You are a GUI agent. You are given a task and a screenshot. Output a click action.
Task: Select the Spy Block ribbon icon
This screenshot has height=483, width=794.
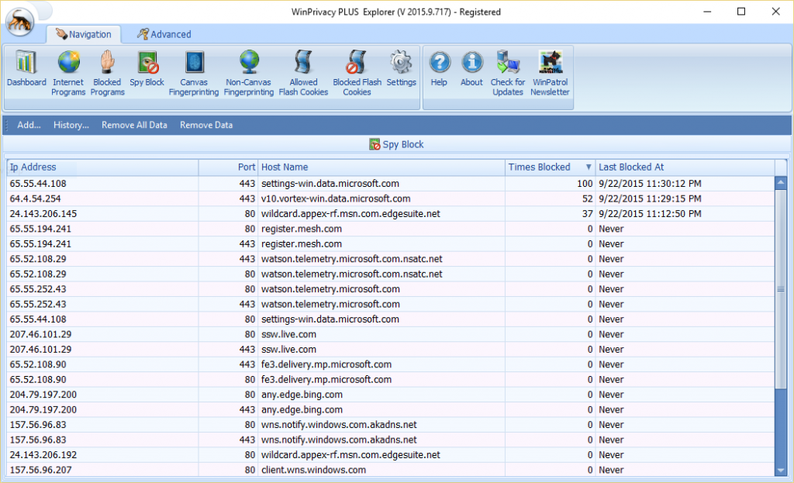pyautogui.click(x=147, y=69)
